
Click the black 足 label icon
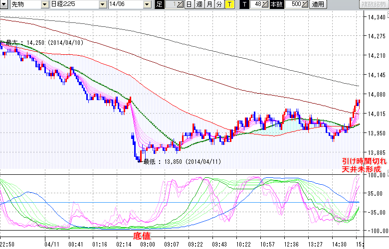click(x=159, y=4)
